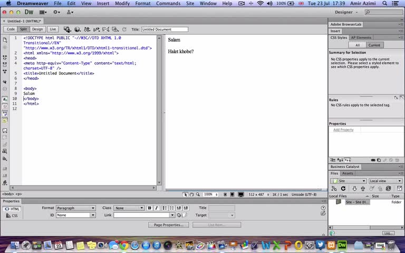Open the Format dropdown showing Paragraph
The width and height of the screenshot is (405, 253).
(76, 208)
